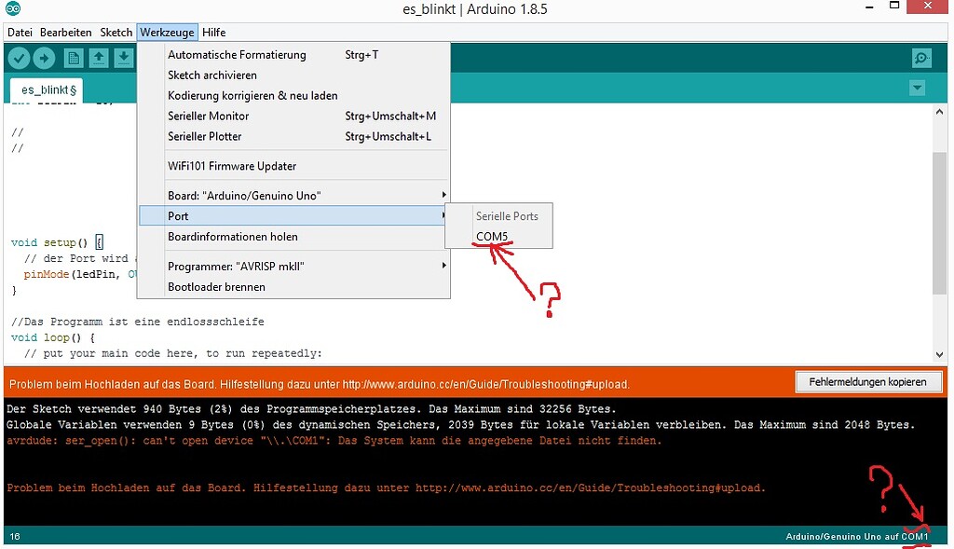Choose Sketch archivieren
The width and height of the screenshot is (954, 549).
[x=294, y=75]
